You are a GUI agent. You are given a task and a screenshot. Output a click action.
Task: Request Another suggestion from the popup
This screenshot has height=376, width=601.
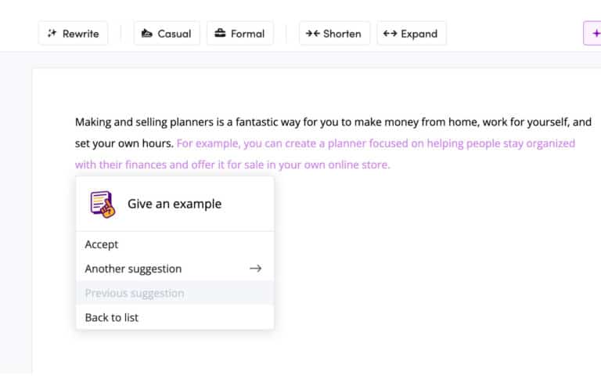point(133,269)
